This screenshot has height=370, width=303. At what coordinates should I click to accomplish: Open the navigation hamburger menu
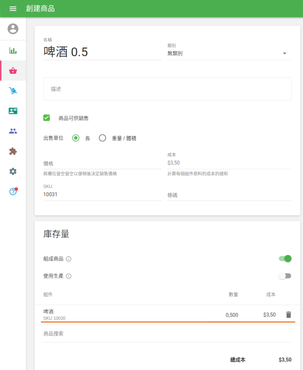(13, 9)
